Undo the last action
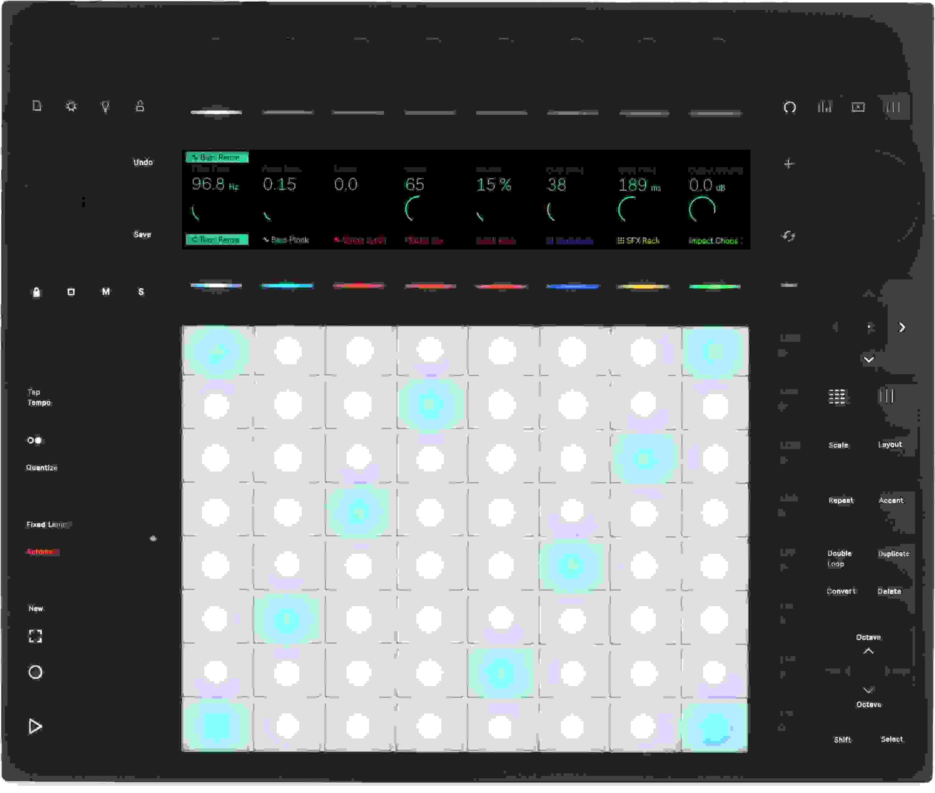 tap(143, 162)
